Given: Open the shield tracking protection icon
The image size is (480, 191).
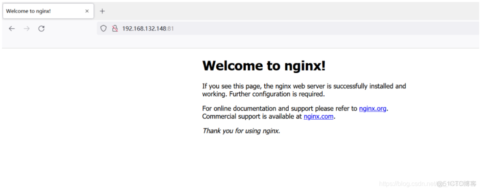Looking at the screenshot, I should click(103, 28).
